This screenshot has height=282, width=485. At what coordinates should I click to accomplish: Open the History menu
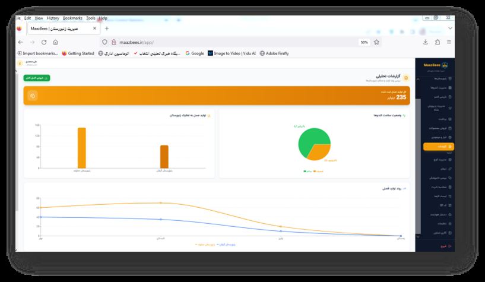[53, 18]
